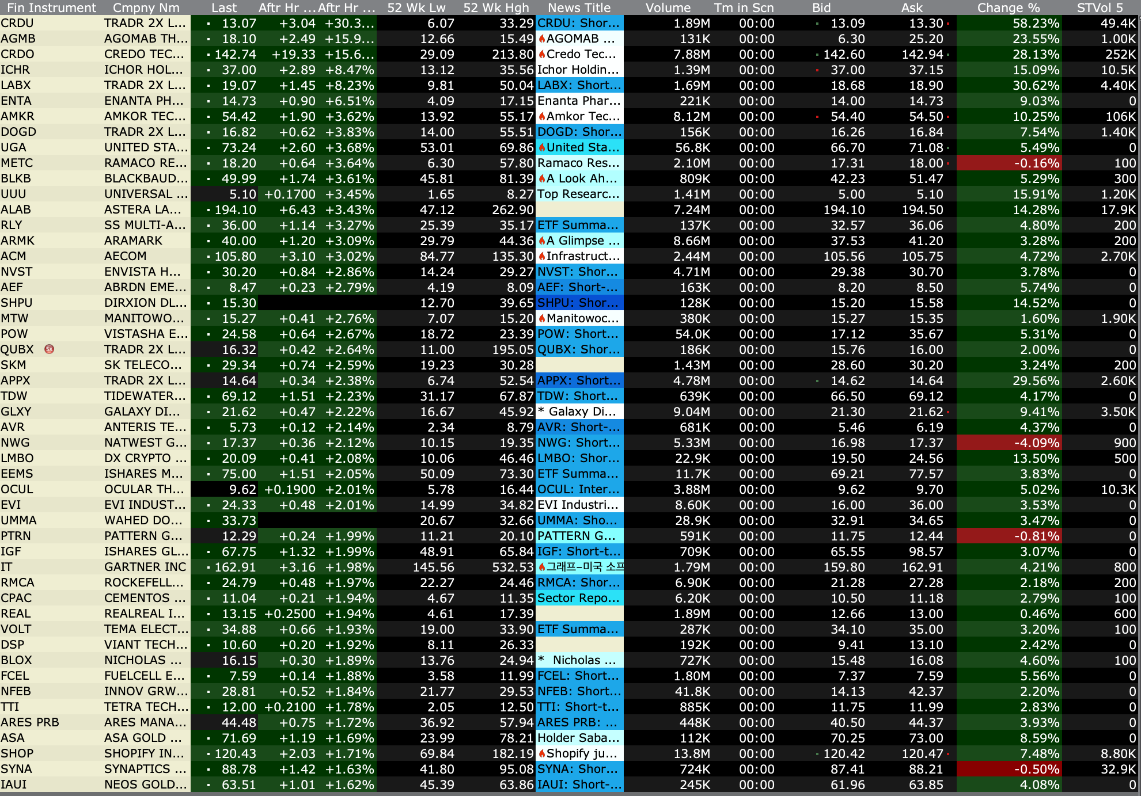Click the flame icon on Credo Tec news
Image resolution: width=1141 pixels, height=796 pixels.
(541, 55)
